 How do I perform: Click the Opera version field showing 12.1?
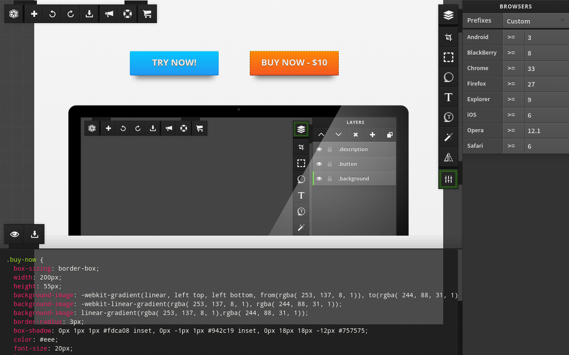546,130
